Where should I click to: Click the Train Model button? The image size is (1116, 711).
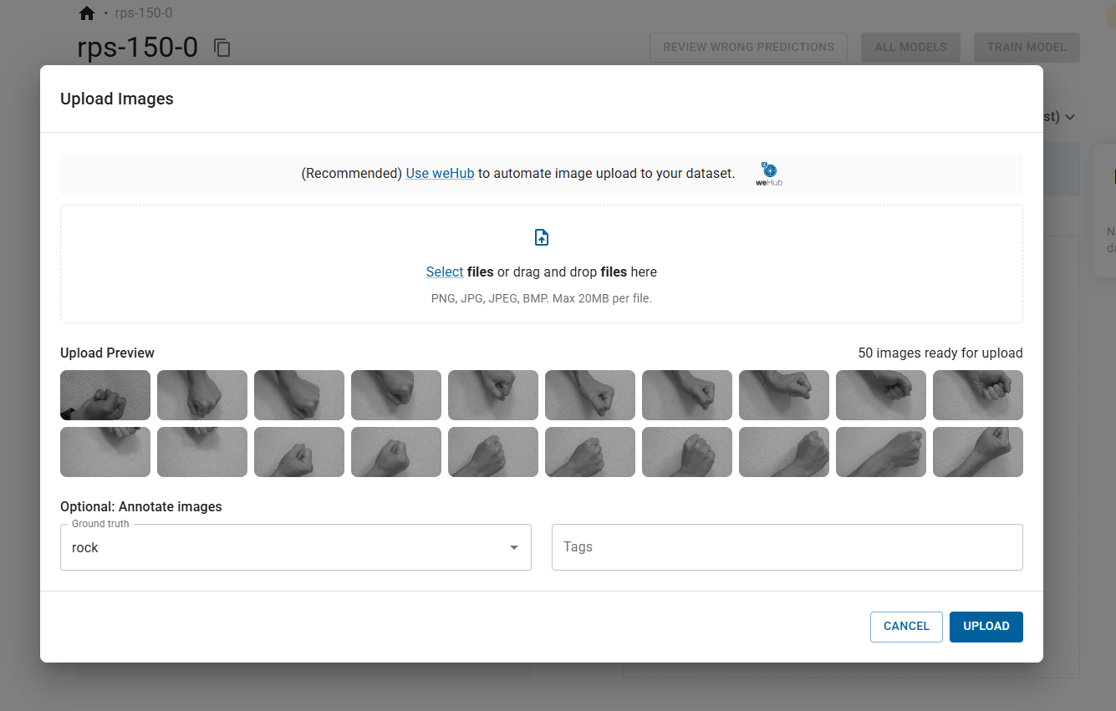[1027, 48]
